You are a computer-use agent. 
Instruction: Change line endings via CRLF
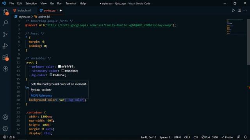pyautogui.click(x=187, y=137)
